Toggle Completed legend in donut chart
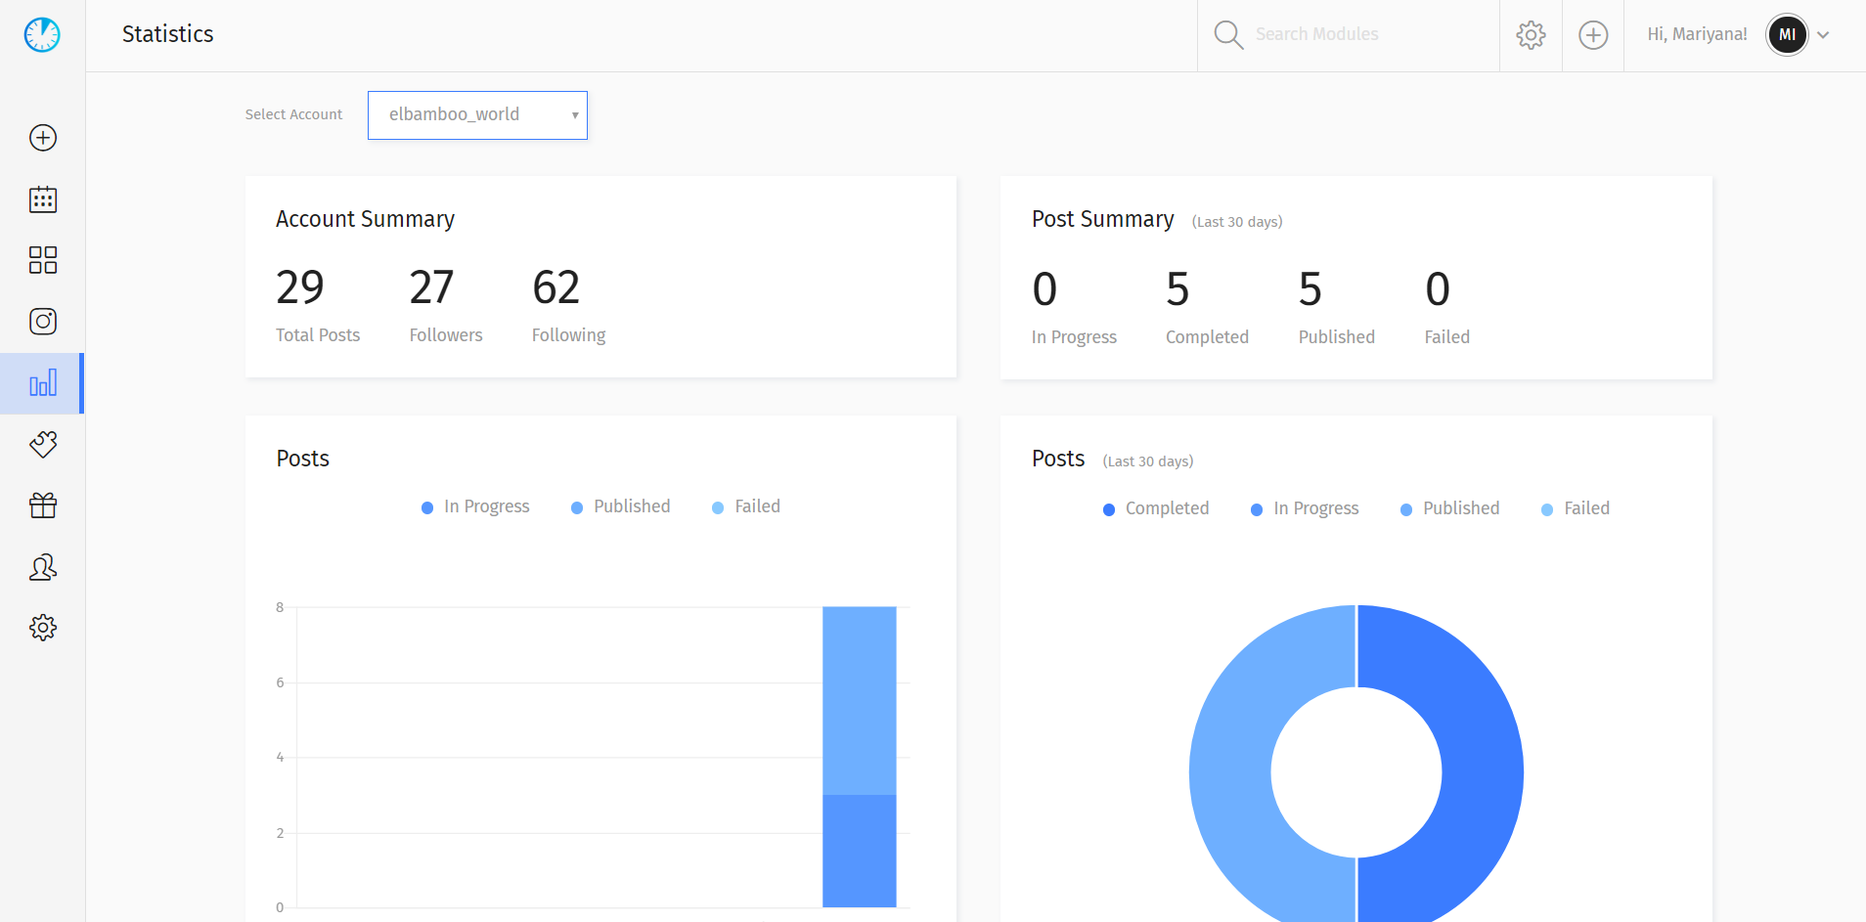Image resolution: width=1866 pixels, height=922 pixels. [1156, 508]
